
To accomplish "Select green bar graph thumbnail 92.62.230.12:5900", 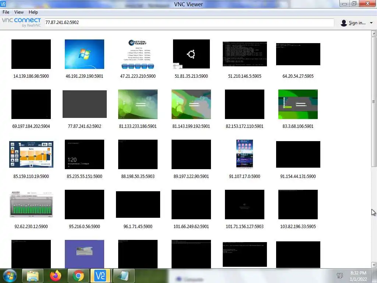I will [x=31, y=204].
